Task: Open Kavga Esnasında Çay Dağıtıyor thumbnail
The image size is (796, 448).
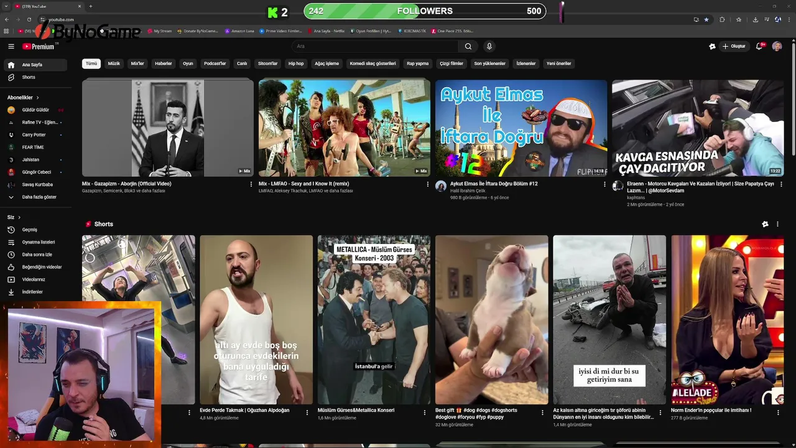Action: point(698,128)
